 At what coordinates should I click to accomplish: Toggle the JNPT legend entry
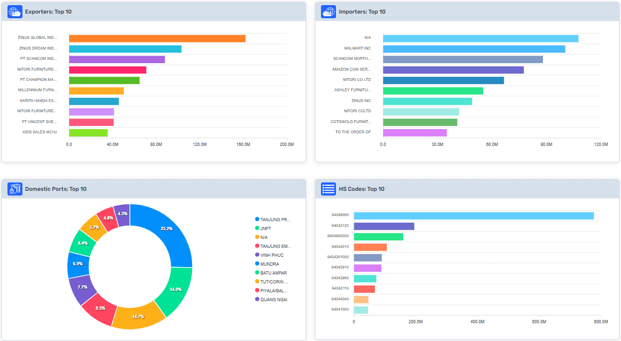click(x=265, y=228)
